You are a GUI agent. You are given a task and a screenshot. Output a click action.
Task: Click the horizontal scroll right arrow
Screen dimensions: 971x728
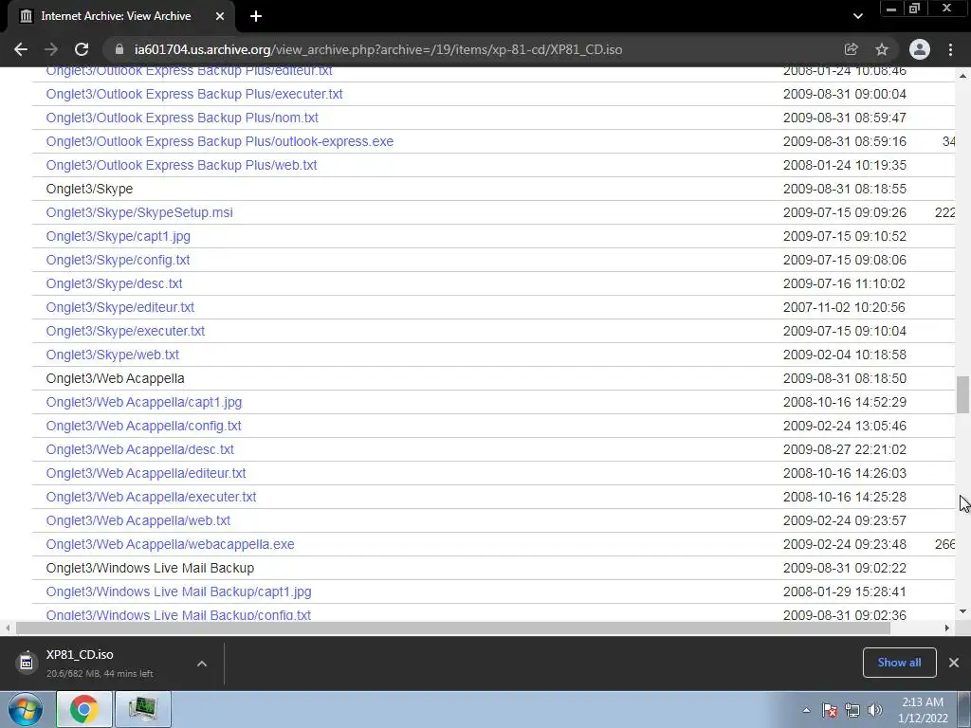point(947,628)
